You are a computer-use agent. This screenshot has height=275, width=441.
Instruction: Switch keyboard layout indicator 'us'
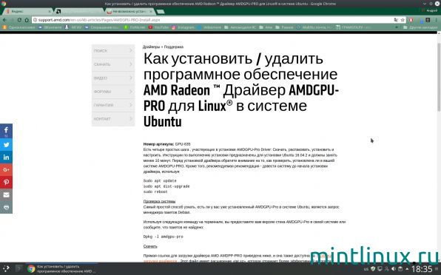pyautogui.click(x=366, y=269)
